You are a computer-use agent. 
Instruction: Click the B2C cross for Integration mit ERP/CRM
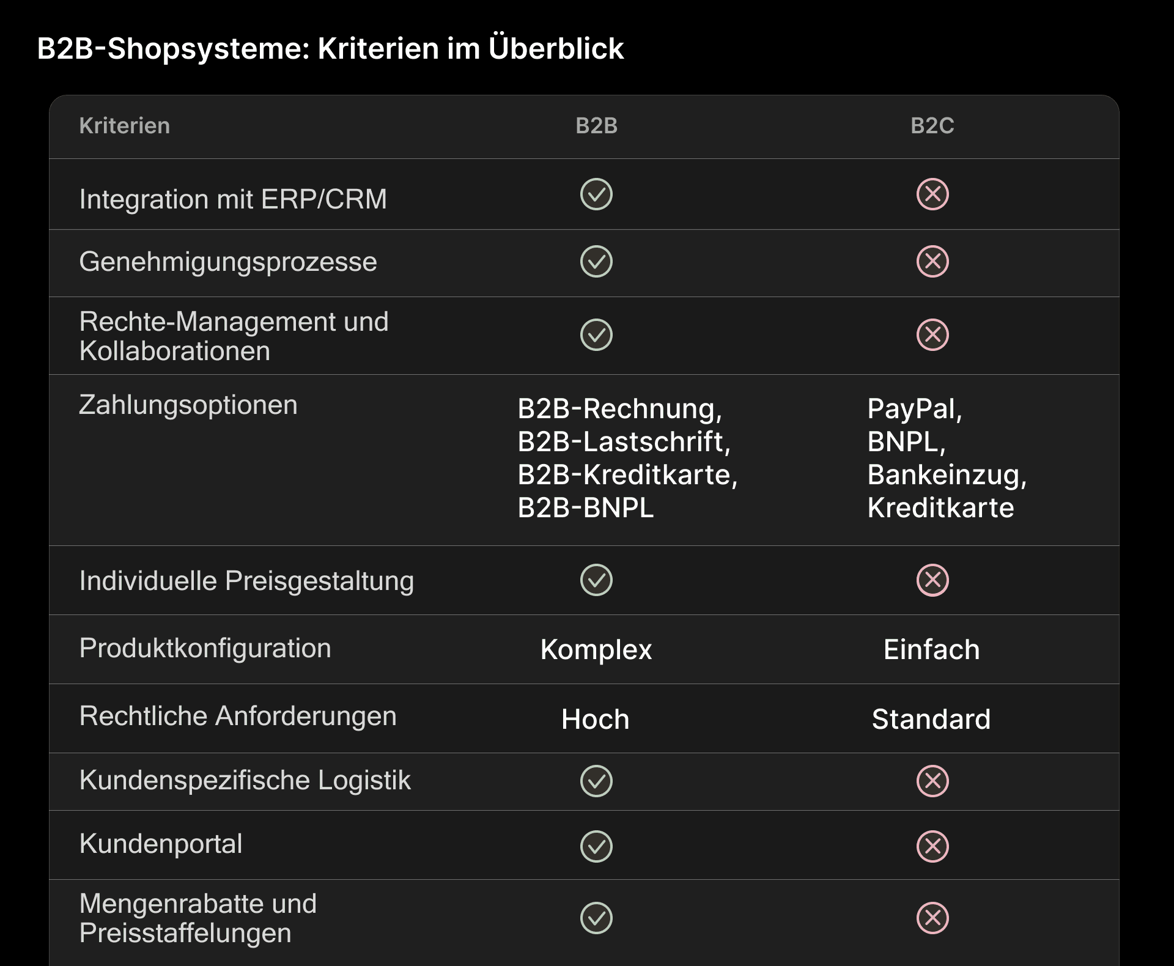pos(932,194)
